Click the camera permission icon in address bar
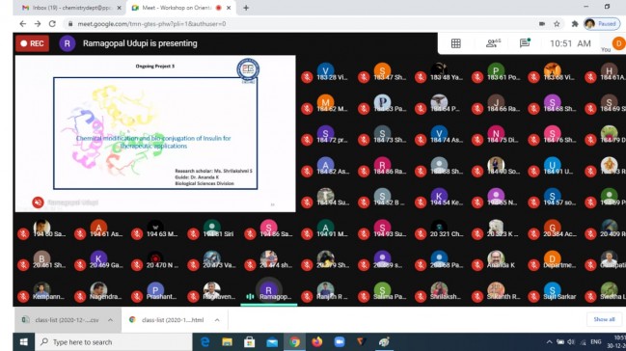 click(x=542, y=24)
